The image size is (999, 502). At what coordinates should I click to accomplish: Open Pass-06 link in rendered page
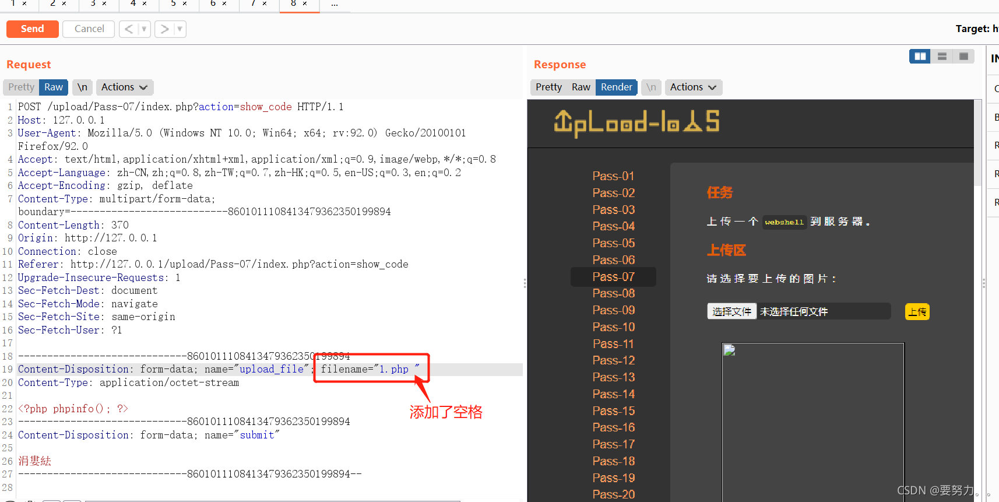click(613, 260)
